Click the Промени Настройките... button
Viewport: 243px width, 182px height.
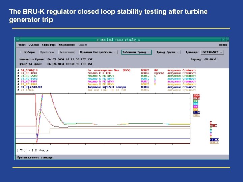point(99,52)
